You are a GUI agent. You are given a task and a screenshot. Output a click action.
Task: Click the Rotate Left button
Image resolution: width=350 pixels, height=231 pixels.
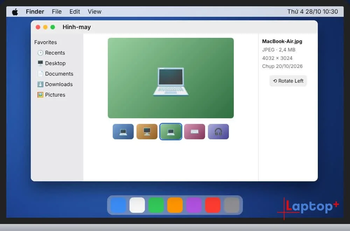click(288, 81)
